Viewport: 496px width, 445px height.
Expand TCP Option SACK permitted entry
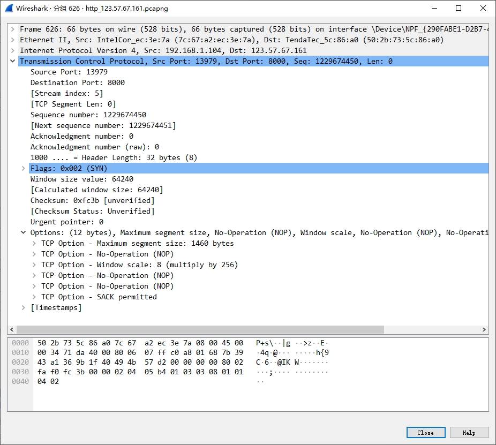[34, 297]
